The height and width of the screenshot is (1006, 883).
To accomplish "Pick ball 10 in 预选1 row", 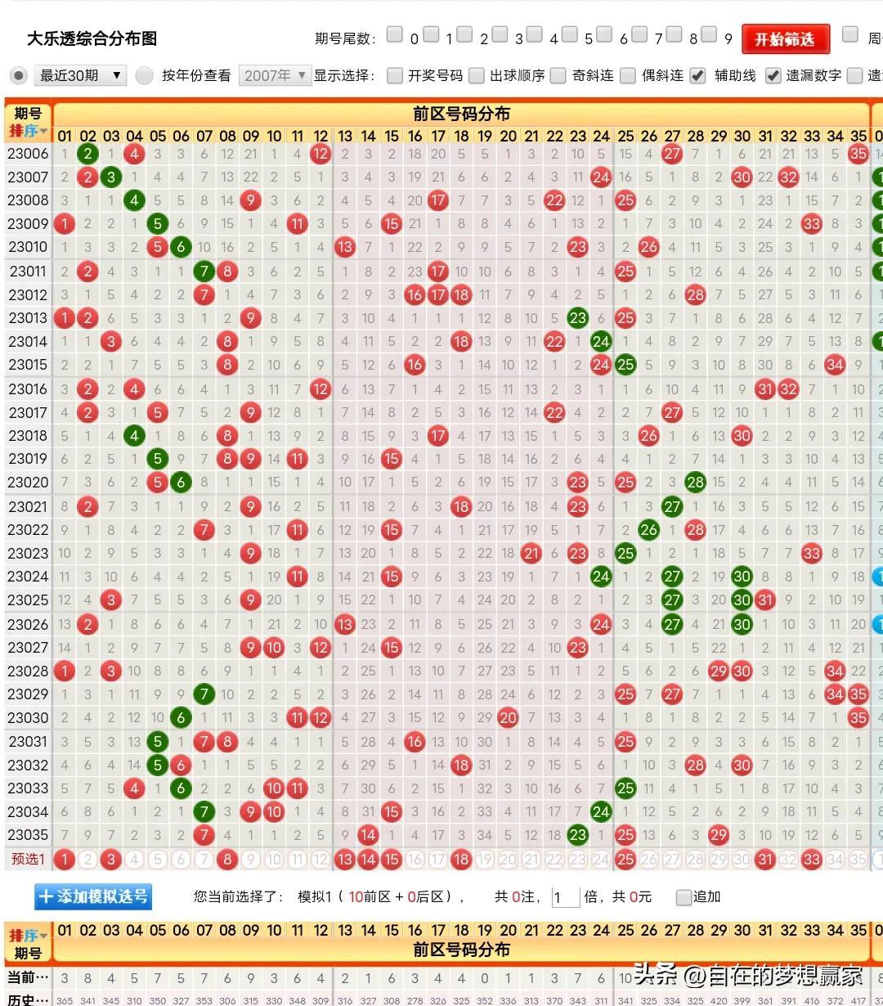I will (274, 860).
